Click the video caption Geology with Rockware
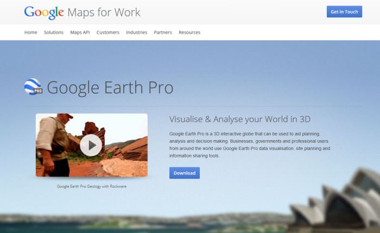380x233 pixels. pos(92,186)
